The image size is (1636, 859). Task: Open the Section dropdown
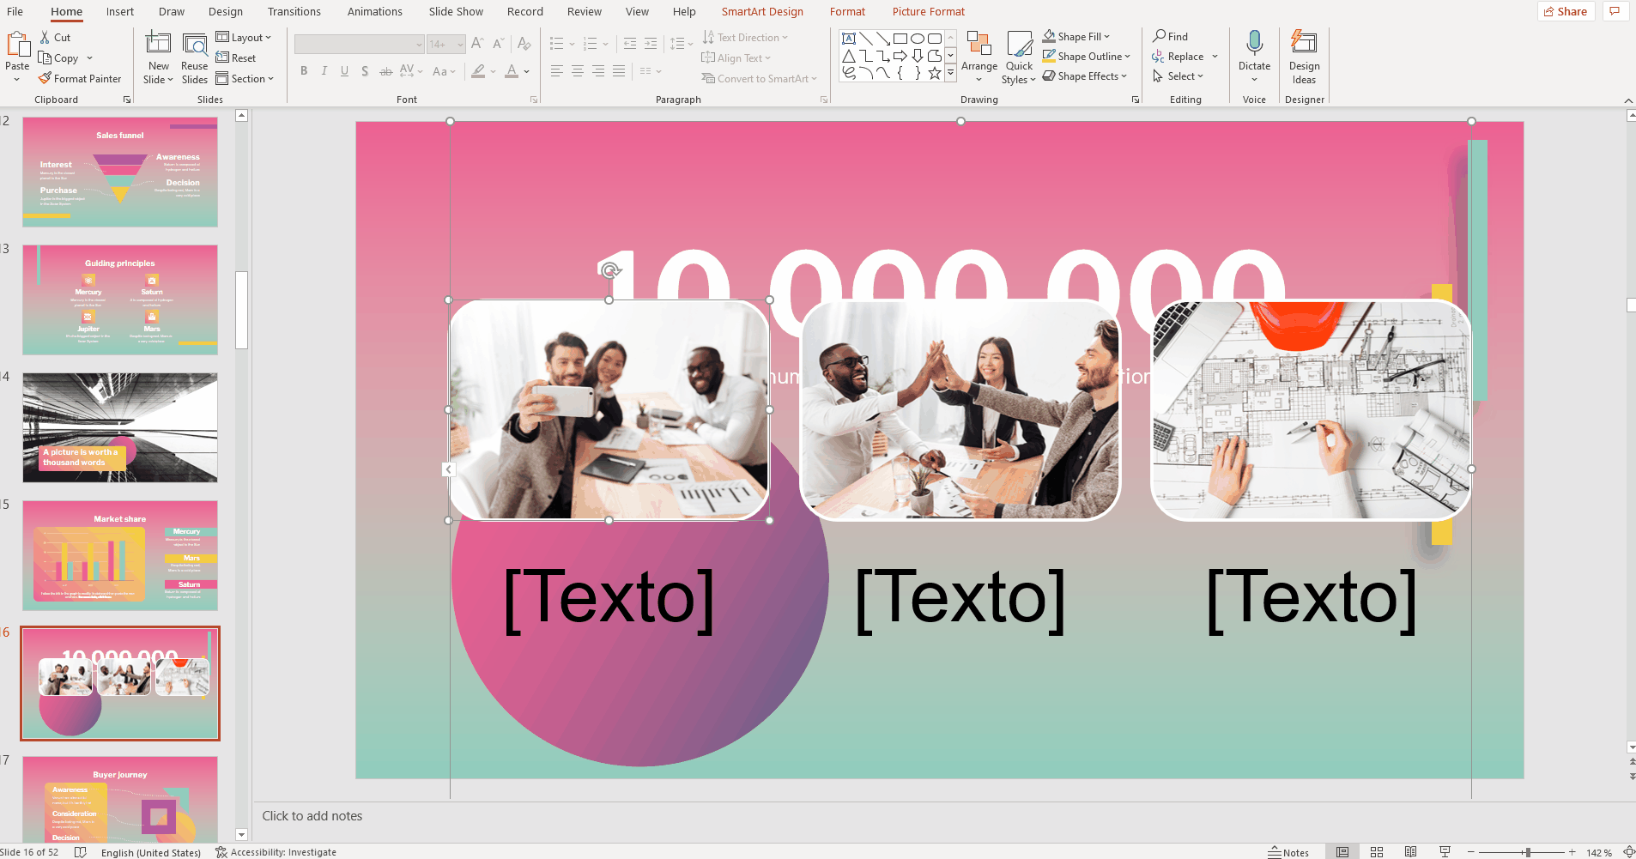245,79
